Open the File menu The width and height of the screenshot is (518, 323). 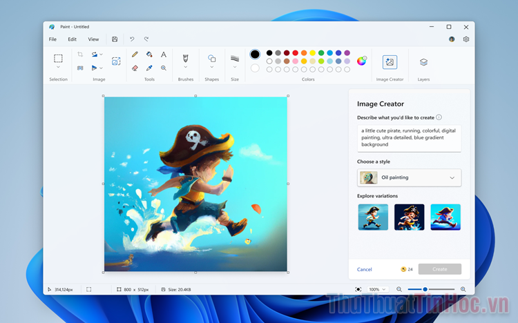point(52,39)
